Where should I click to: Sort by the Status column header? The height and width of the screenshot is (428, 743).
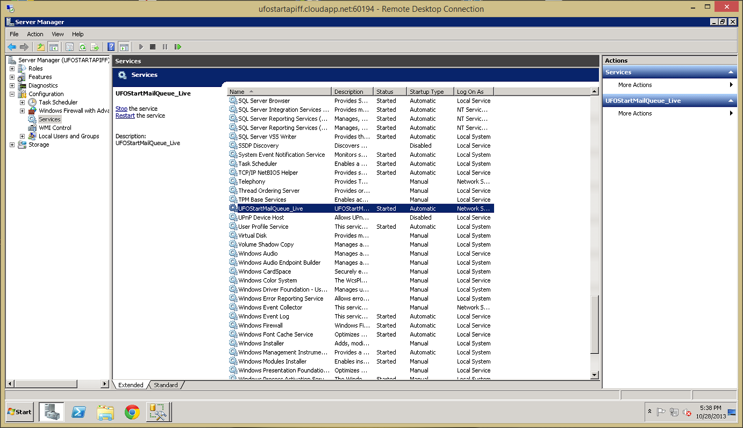(390, 92)
